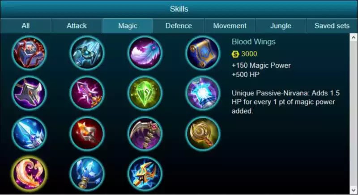The height and width of the screenshot is (195, 358).
Task: Select the purple lightning staff item
Action: click(87, 93)
